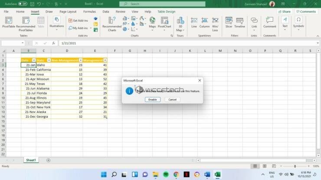
Task: Open the Table Design tab
Action: [x=166, y=12]
